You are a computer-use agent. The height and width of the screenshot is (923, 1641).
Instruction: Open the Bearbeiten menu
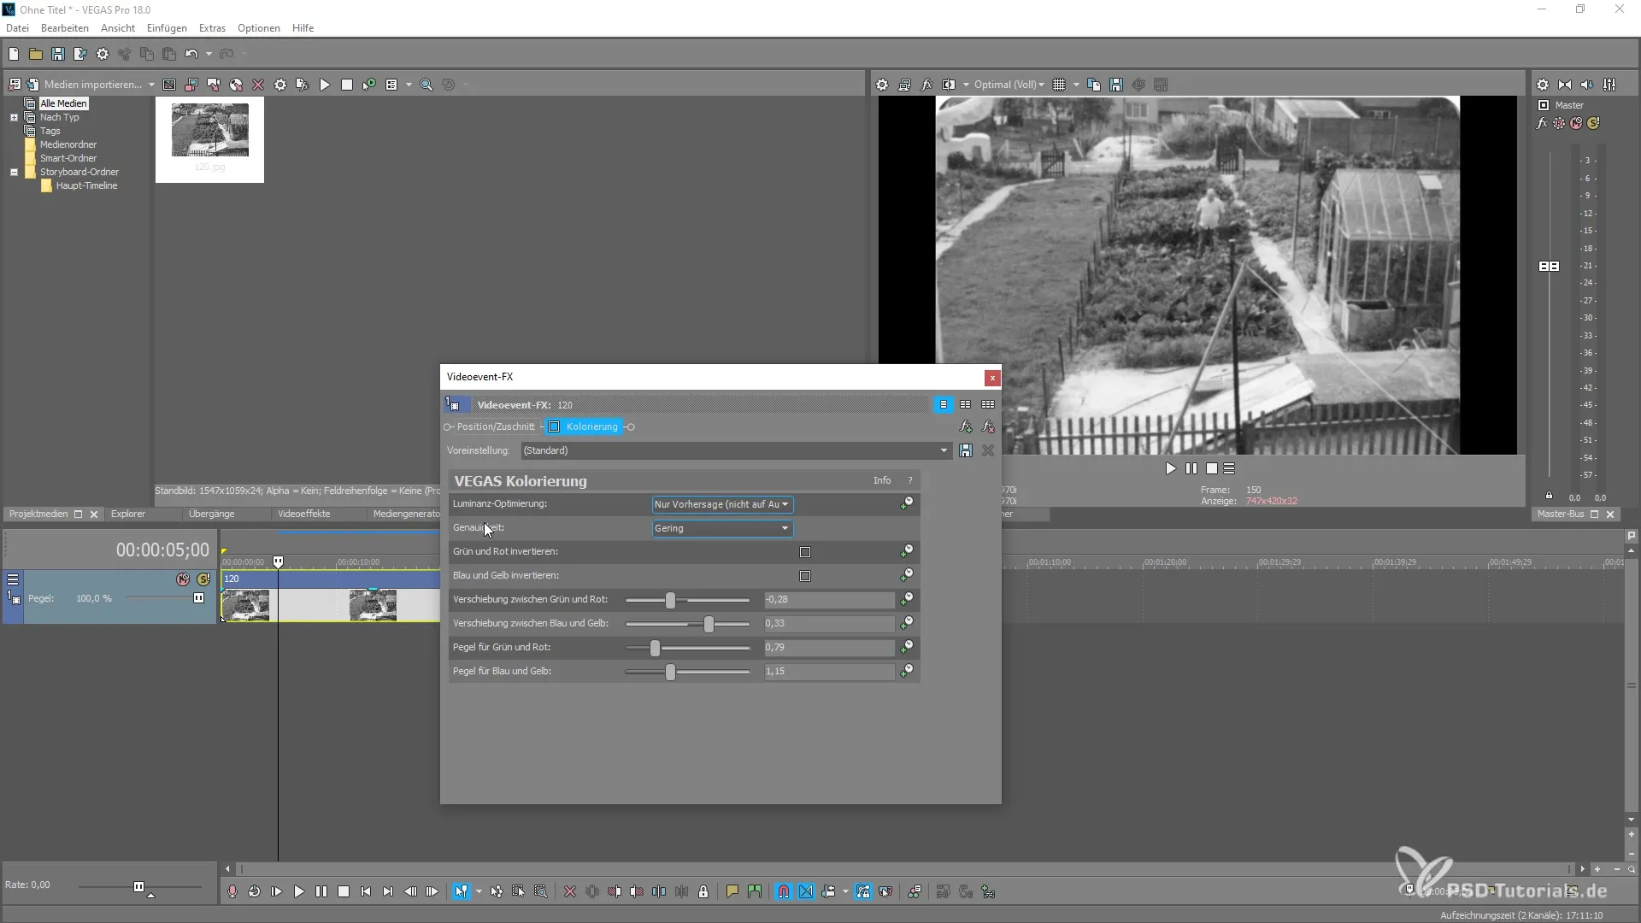coord(65,28)
